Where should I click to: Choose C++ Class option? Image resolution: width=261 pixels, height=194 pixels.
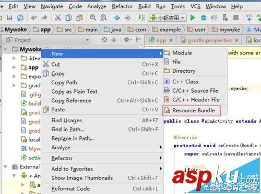(195, 82)
